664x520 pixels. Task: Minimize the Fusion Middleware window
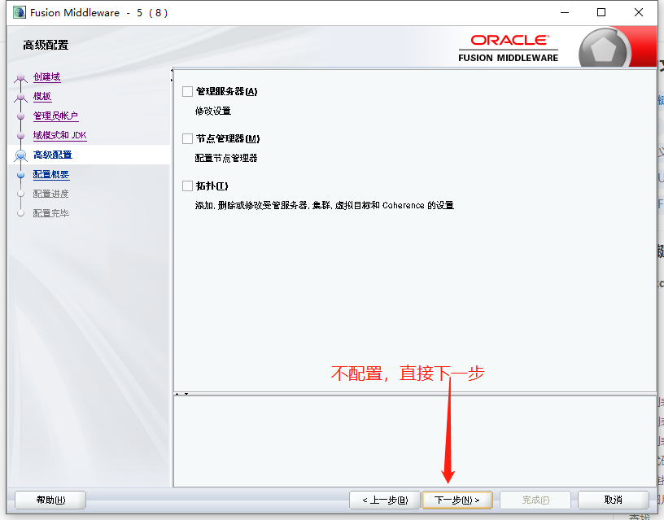(565, 13)
